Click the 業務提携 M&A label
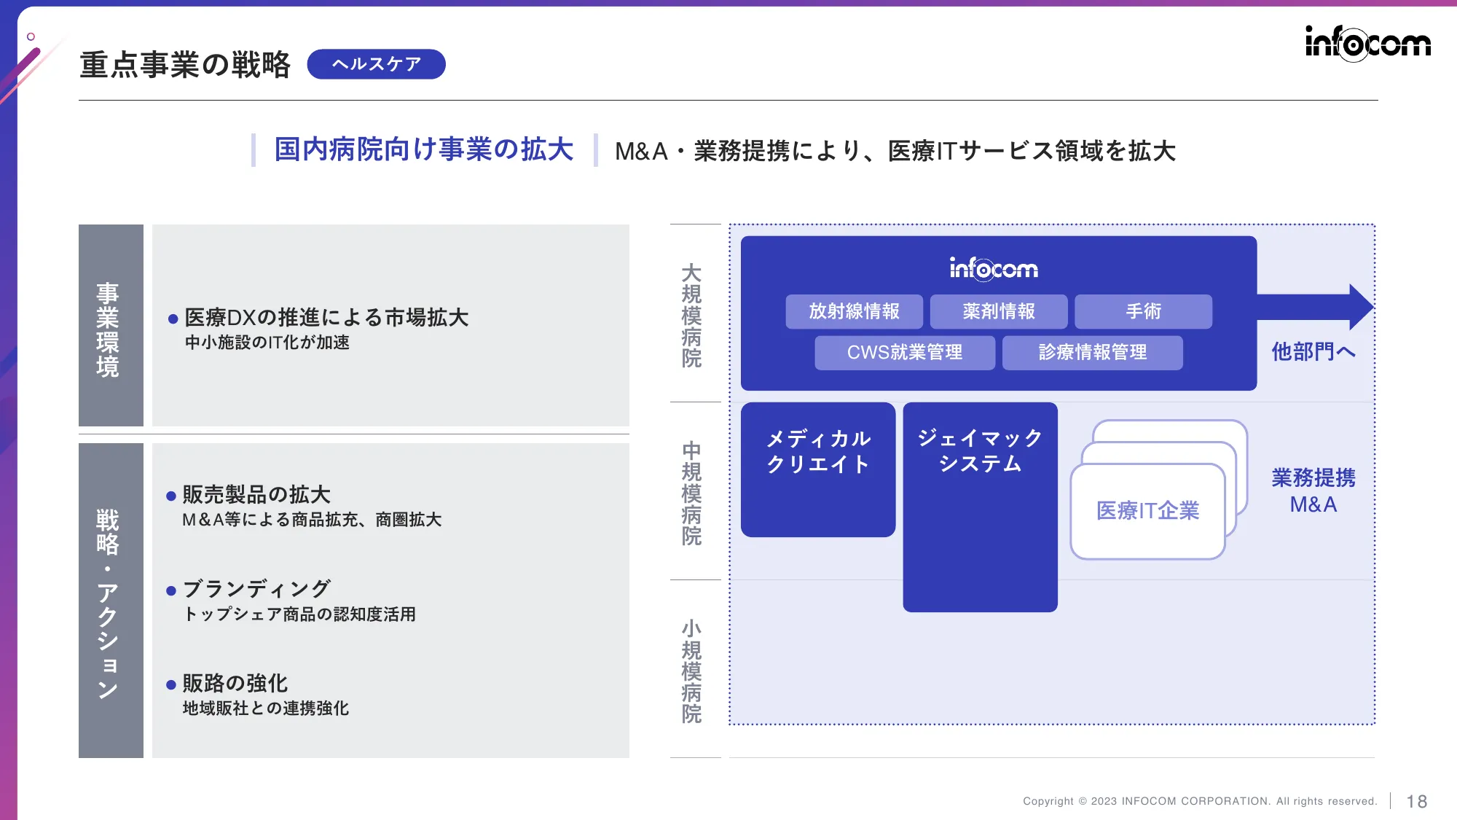1457x820 pixels. click(1313, 491)
